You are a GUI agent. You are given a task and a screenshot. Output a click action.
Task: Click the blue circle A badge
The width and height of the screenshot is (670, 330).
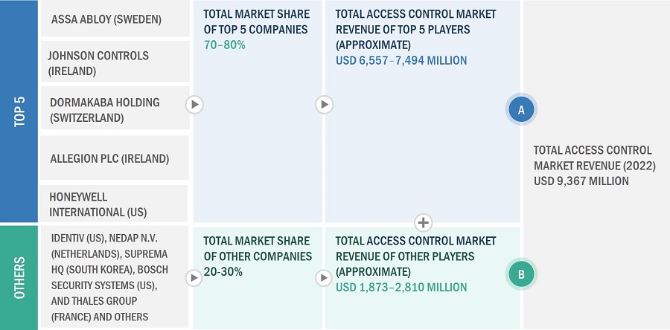[521, 110]
